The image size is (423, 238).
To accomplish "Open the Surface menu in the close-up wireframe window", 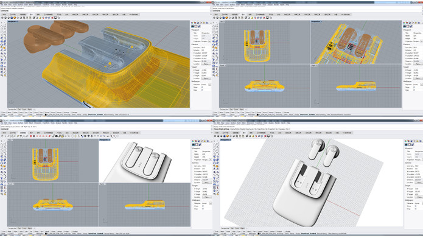I will click(21, 5).
